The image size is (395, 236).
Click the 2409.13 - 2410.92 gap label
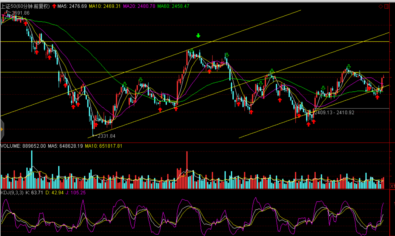[x=334, y=113]
